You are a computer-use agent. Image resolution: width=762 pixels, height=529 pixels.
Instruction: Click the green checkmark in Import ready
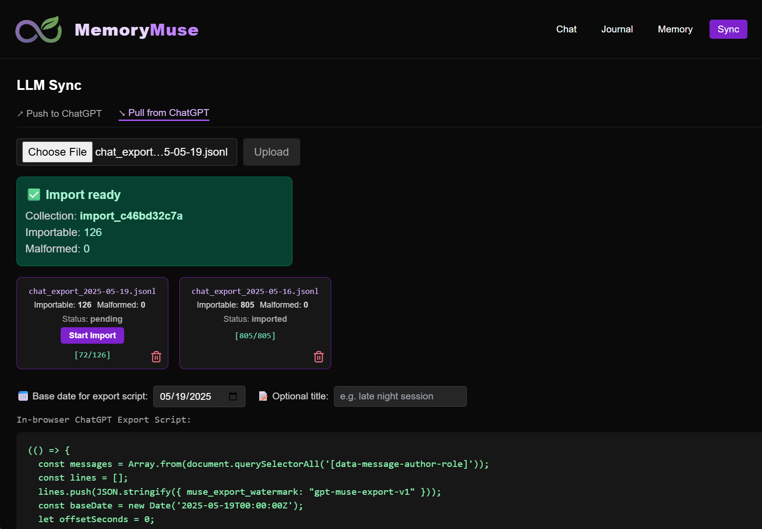34,195
